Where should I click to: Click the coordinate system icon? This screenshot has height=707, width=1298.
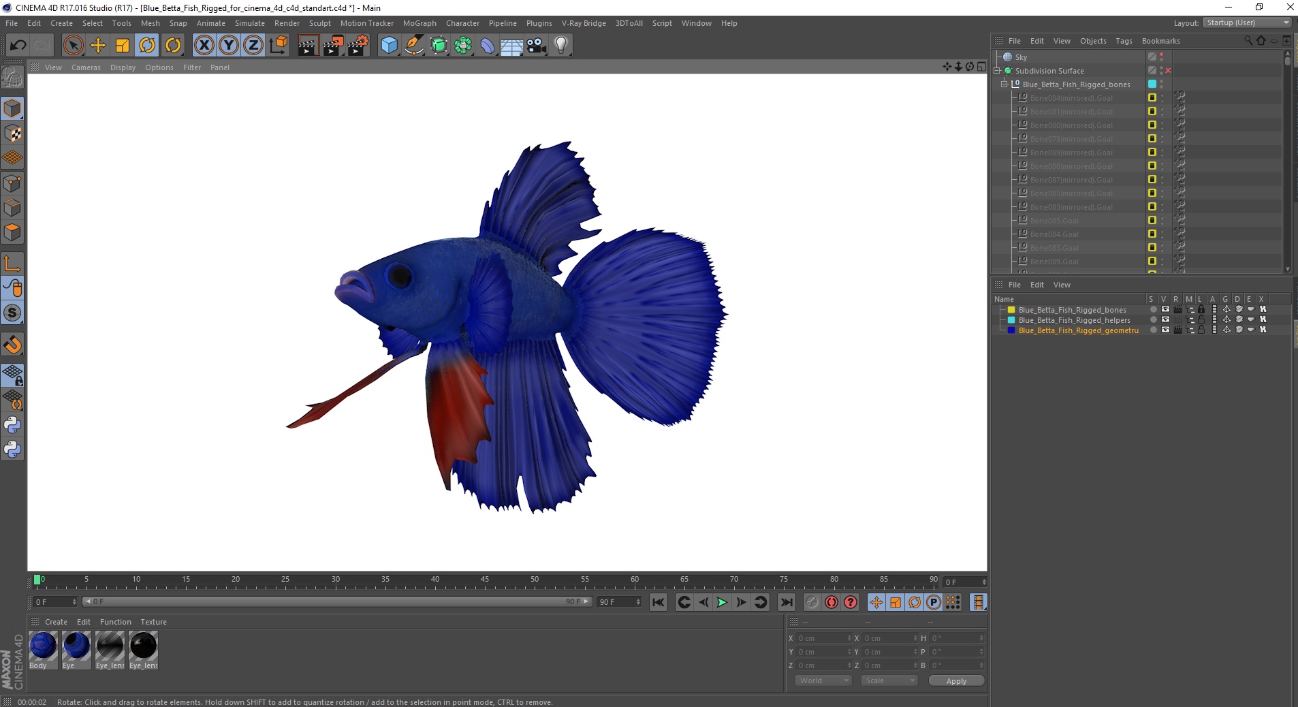click(278, 46)
